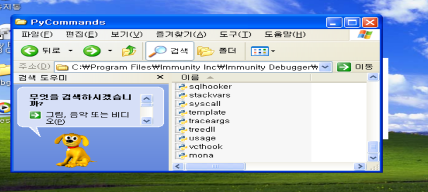Close the 검색 도우미 search pane

pyautogui.click(x=160, y=77)
